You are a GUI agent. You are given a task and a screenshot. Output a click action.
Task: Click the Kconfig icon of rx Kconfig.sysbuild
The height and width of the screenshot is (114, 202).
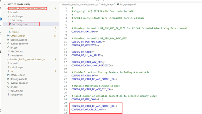pyautogui.click(x=8, y=39)
